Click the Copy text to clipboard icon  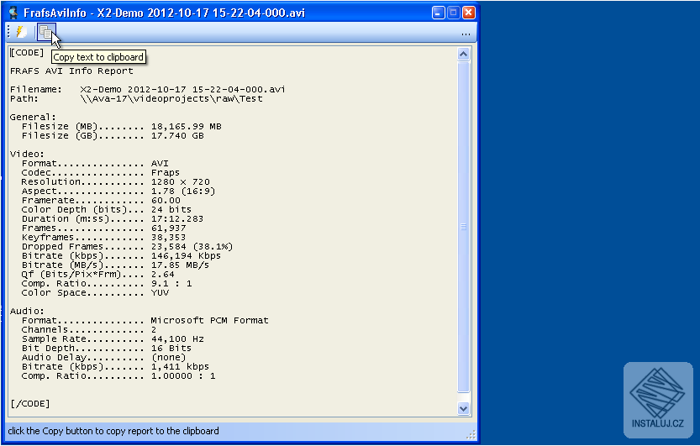(46, 32)
